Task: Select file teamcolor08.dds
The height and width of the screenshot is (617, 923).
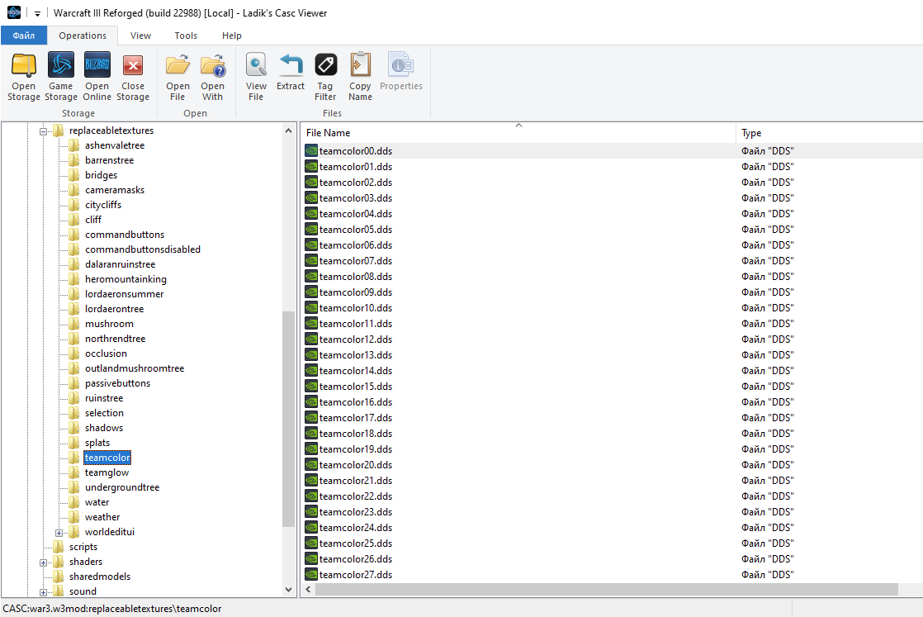Action: [356, 277]
